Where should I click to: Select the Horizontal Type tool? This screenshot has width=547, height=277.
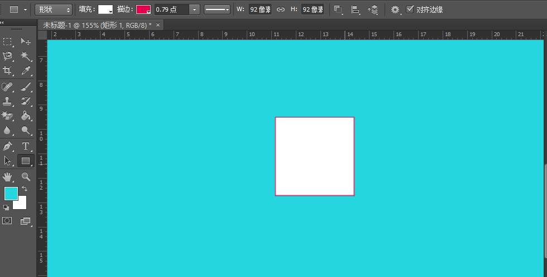click(x=26, y=146)
